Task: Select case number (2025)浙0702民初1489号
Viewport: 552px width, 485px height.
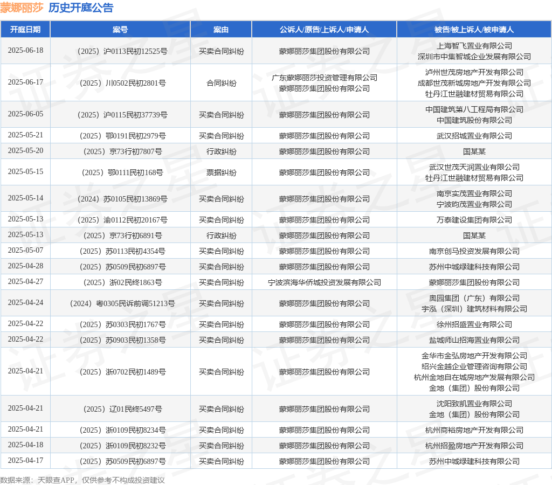Action: (x=122, y=372)
